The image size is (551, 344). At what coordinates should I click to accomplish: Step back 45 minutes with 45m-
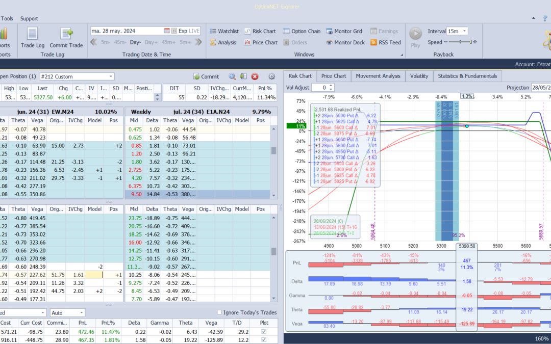tap(120, 42)
